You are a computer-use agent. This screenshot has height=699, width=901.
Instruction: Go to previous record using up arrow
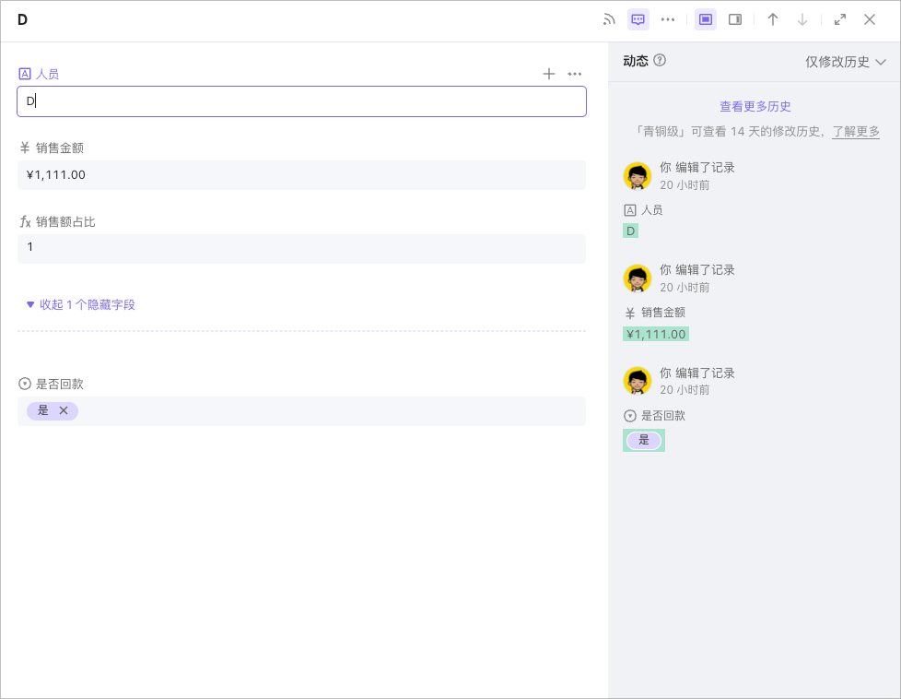tap(773, 18)
